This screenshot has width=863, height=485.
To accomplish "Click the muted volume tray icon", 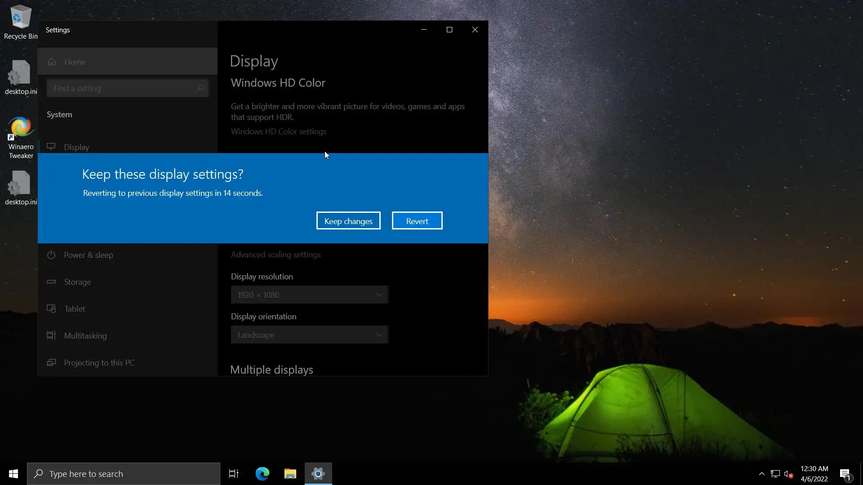I will pos(788,474).
